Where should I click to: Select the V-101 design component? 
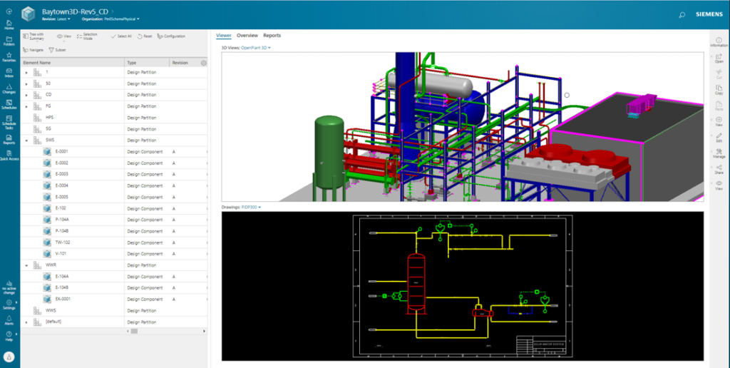click(x=114, y=254)
